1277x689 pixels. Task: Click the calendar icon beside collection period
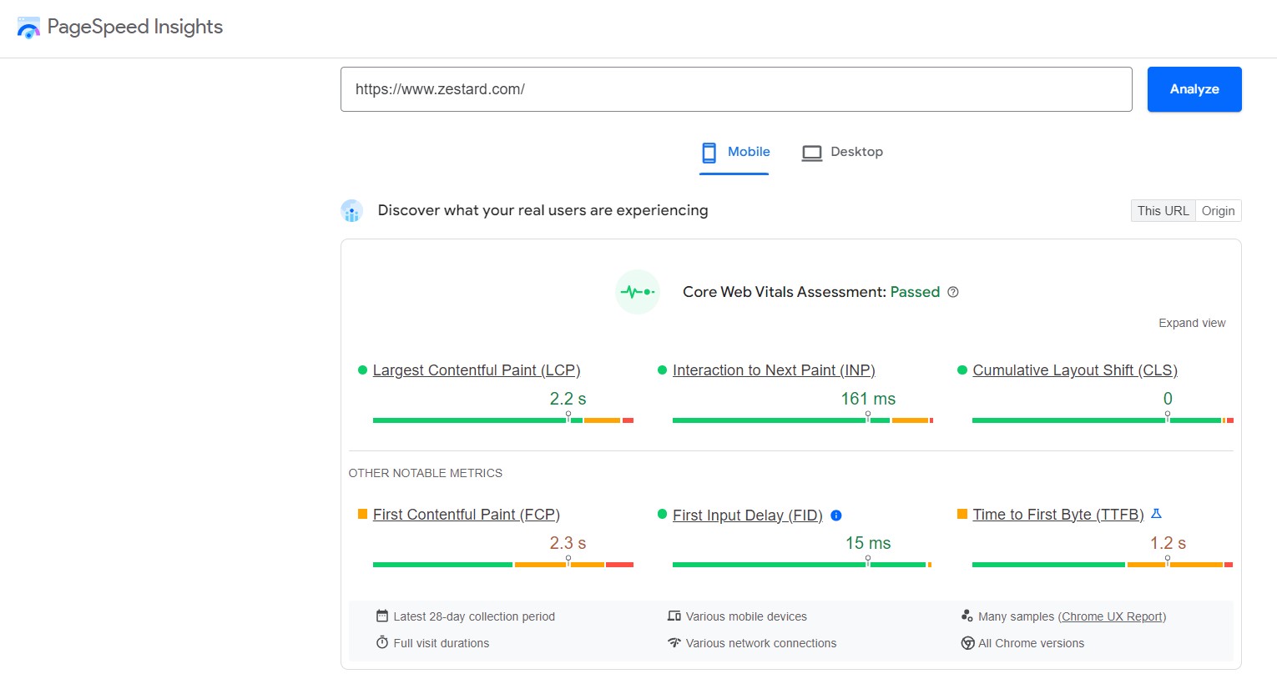pyautogui.click(x=382, y=616)
